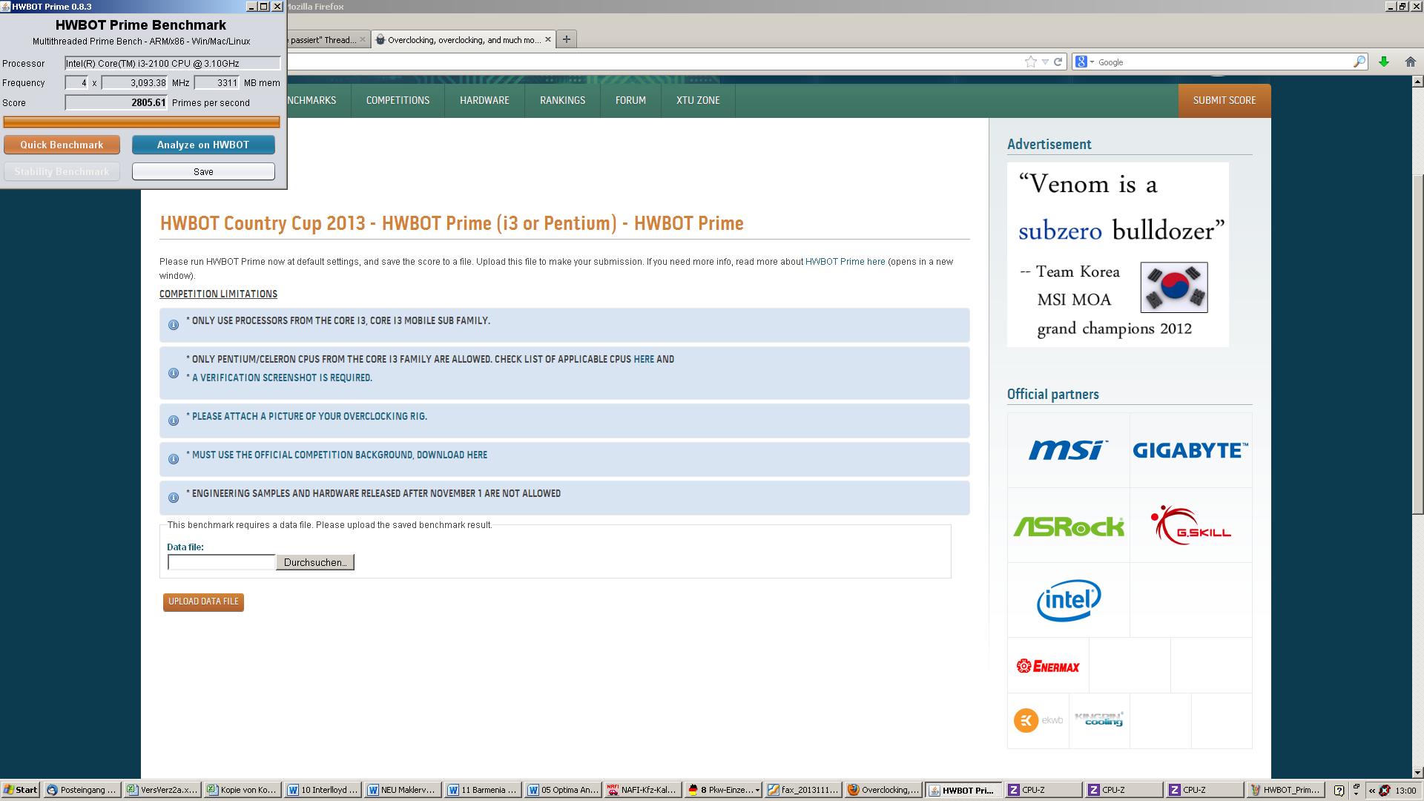Viewport: 1424px width, 801px height.
Task: Close the Overclocking browser tab
Action: point(548,39)
